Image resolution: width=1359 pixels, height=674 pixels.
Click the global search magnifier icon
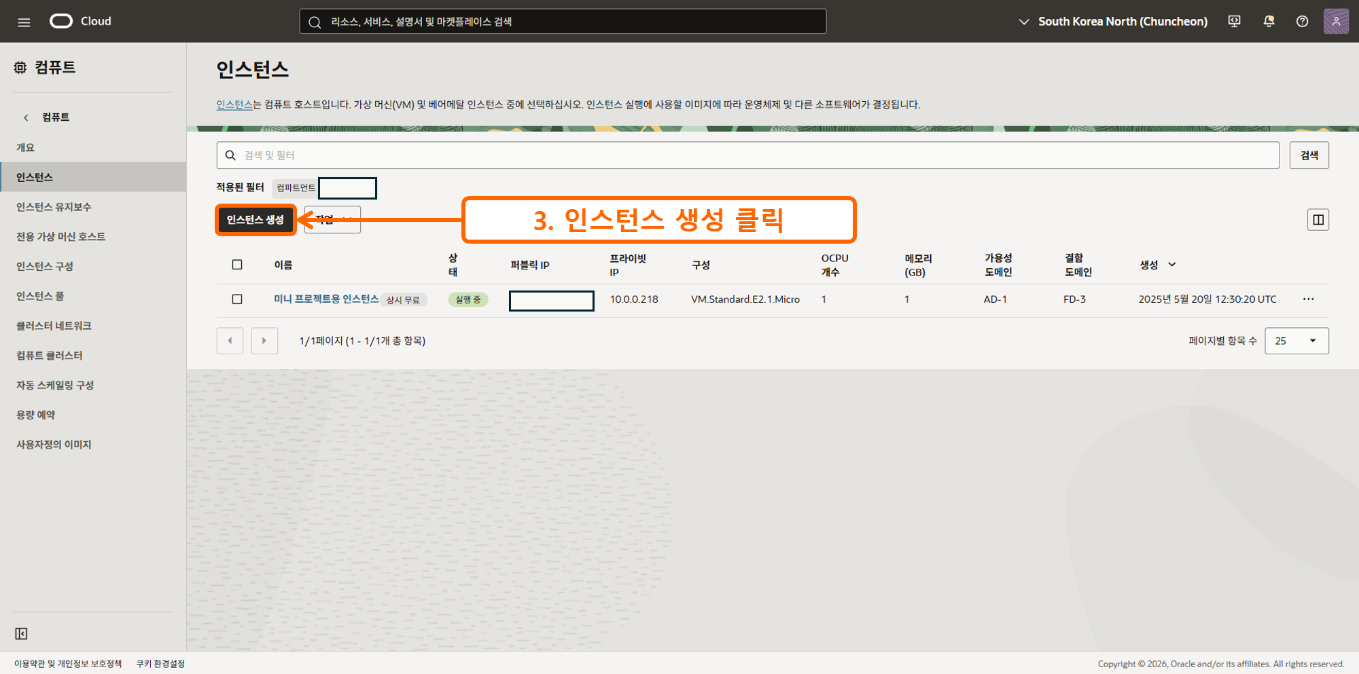(x=315, y=22)
